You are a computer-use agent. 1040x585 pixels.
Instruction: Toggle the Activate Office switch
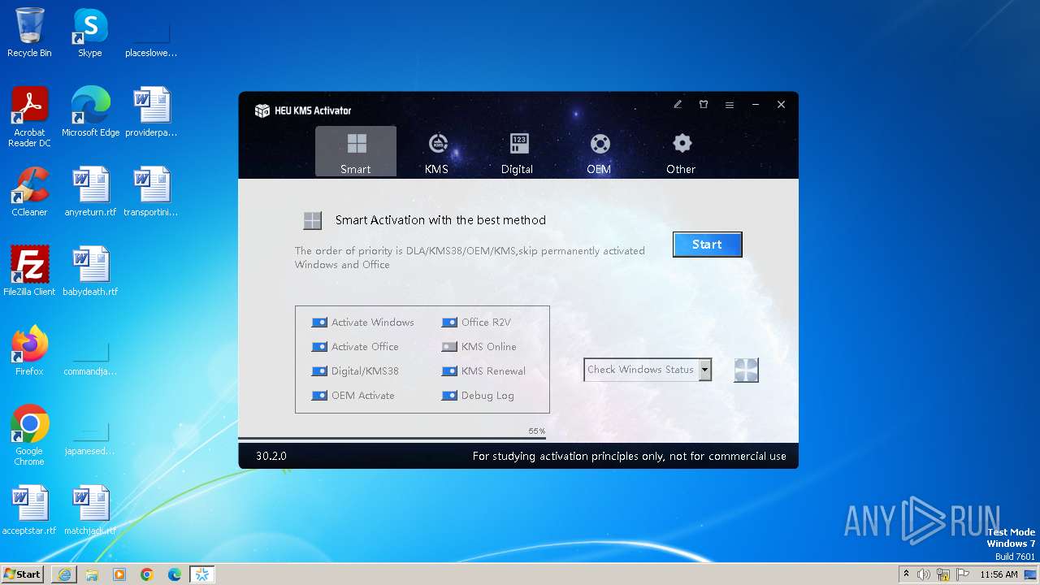[319, 347]
